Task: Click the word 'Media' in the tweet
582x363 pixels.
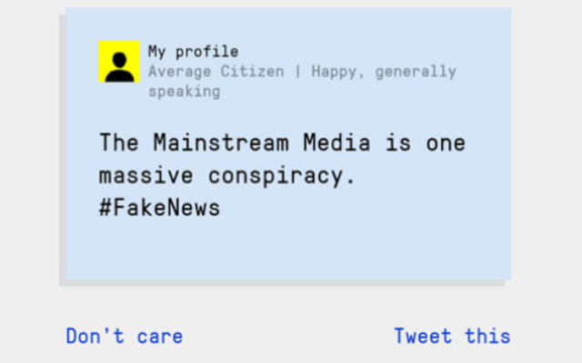Action: (x=336, y=142)
